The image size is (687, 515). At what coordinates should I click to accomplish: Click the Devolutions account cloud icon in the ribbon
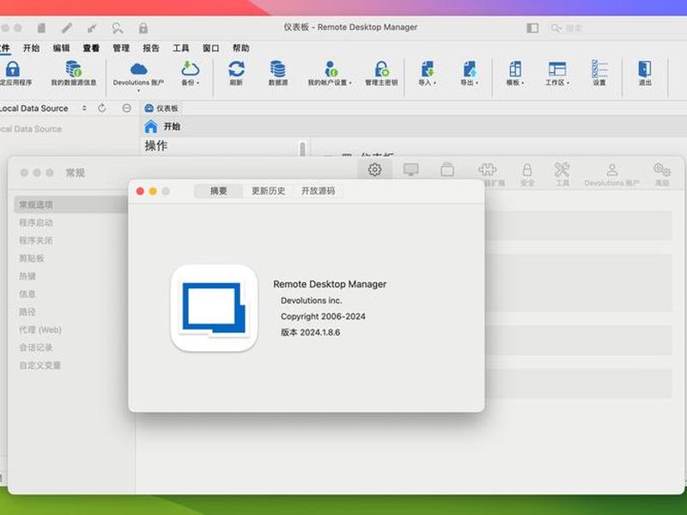coord(138,69)
